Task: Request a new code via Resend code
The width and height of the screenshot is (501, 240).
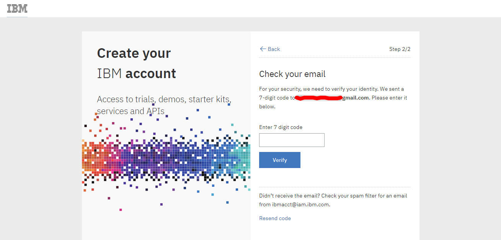Action: pos(275,218)
